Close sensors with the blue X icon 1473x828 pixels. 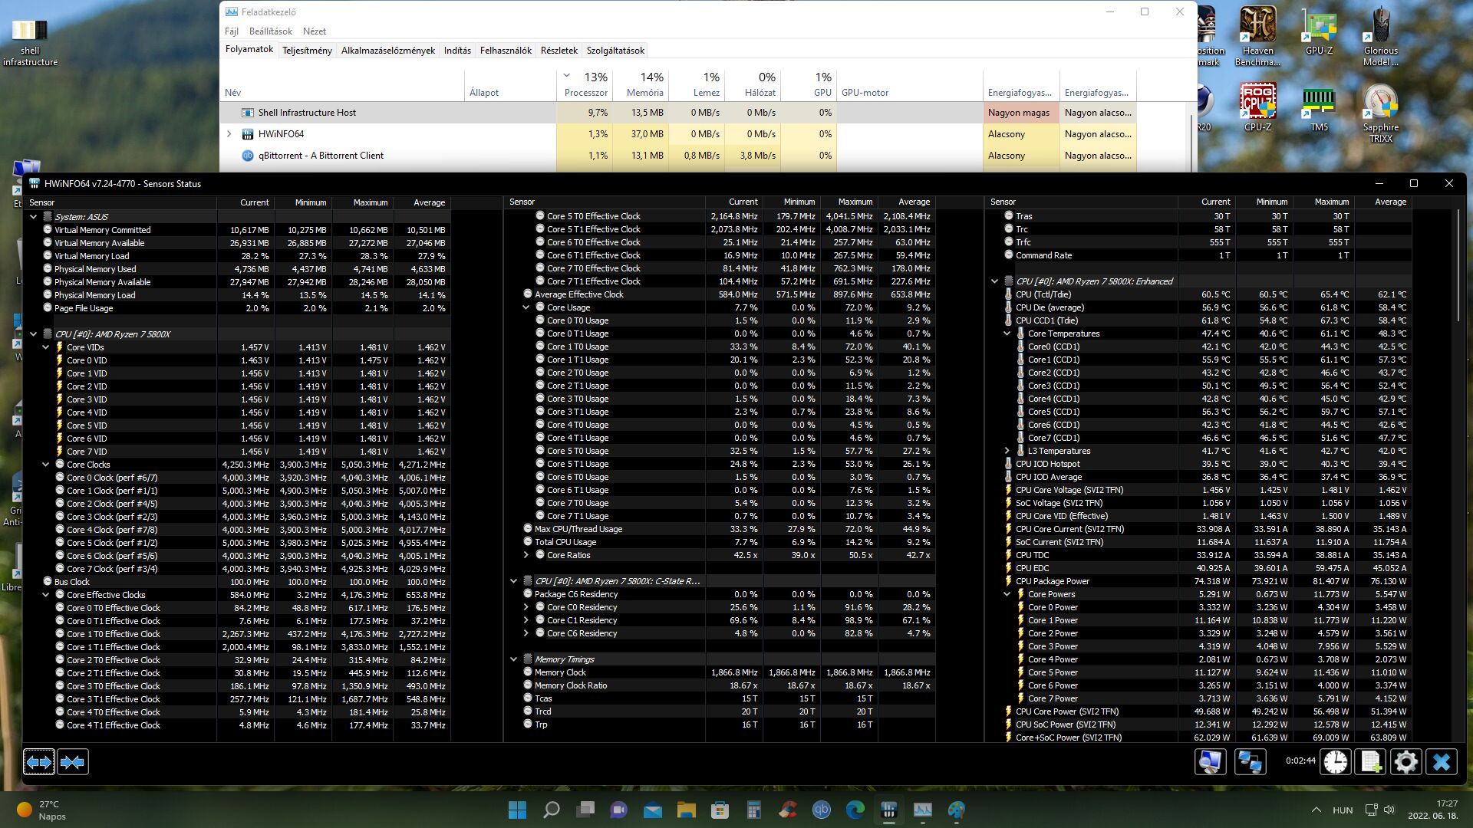pyautogui.click(x=1441, y=762)
